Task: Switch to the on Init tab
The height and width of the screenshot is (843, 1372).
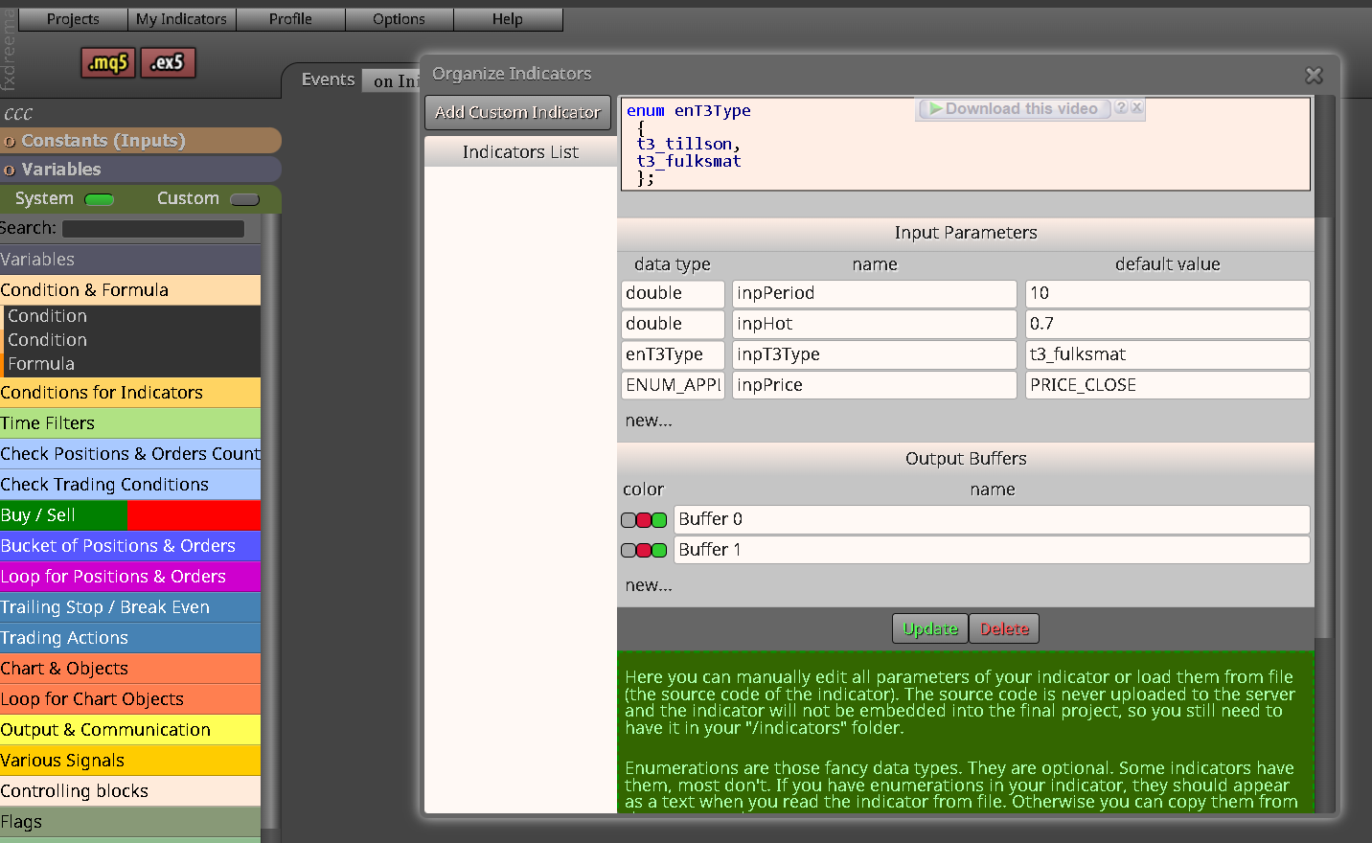Action: pos(393,81)
